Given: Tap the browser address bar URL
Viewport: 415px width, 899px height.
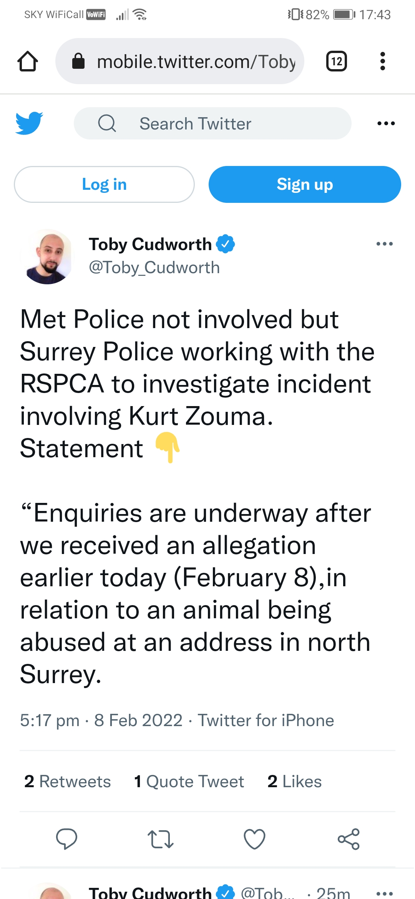Looking at the screenshot, I should [x=196, y=61].
